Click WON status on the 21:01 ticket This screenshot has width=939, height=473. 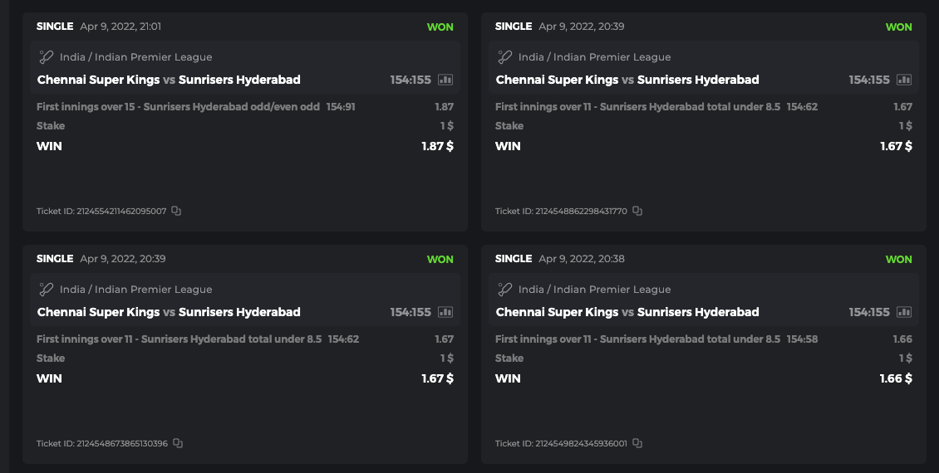click(x=440, y=27)
